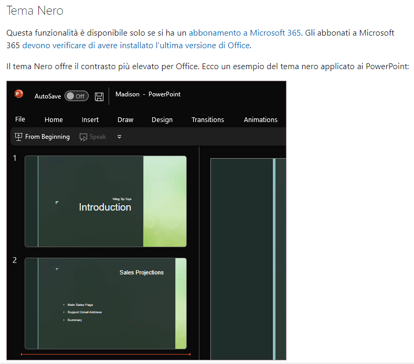
Task: Follow link about installing ultima versione di Office
Action: coord(136,46)
